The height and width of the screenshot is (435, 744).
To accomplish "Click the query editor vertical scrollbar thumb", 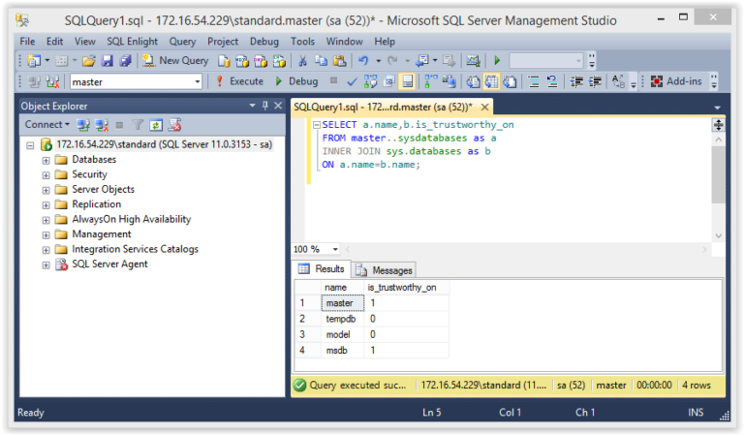I will coord(719,174).
